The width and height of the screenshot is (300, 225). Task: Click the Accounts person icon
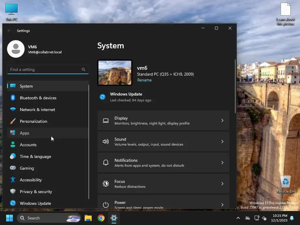[13, 144]
